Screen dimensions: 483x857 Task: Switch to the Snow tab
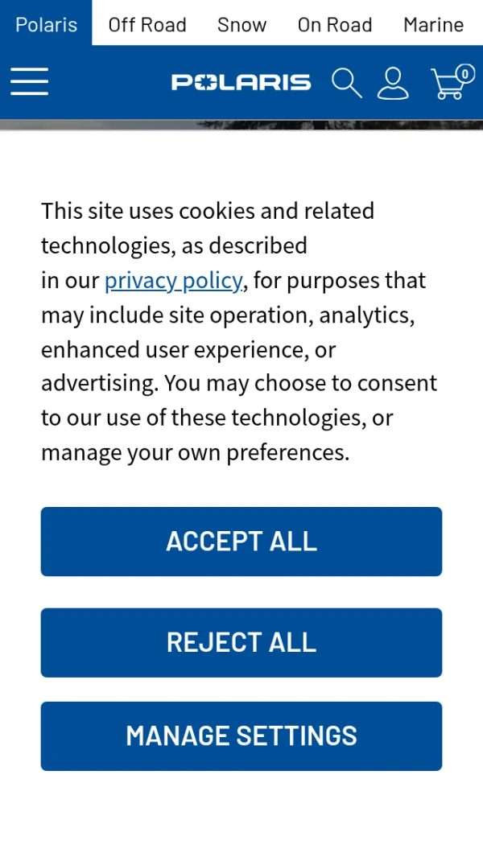[x=242, y=25]
